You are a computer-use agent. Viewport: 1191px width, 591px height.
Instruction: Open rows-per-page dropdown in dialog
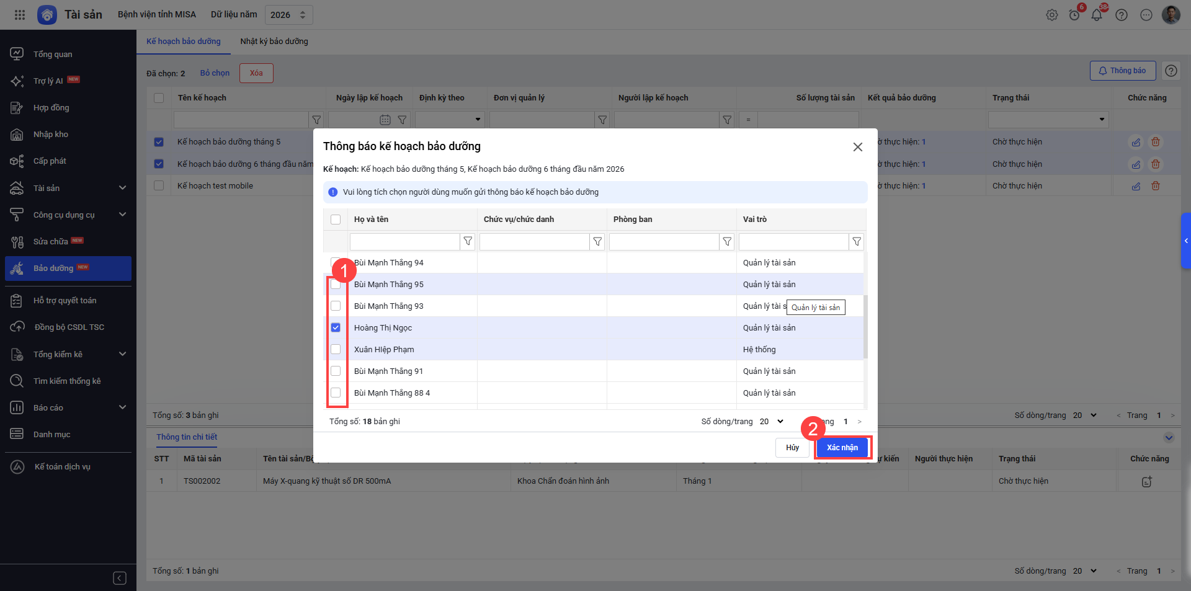click(x=772, y=422)
